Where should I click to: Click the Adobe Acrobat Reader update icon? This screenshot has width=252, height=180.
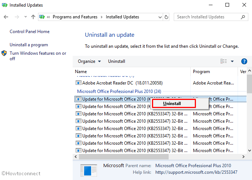79,83
